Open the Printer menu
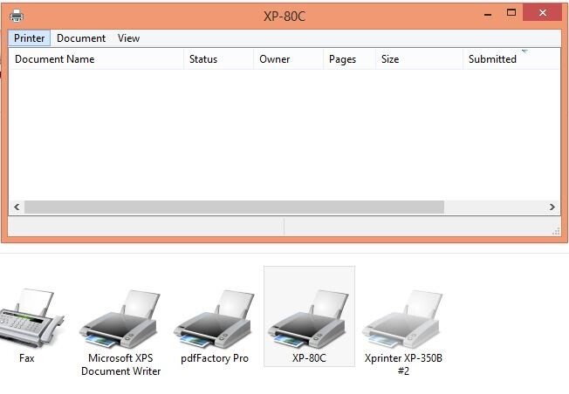The height and width of the screenshot is (394, 569). (29, 38)
